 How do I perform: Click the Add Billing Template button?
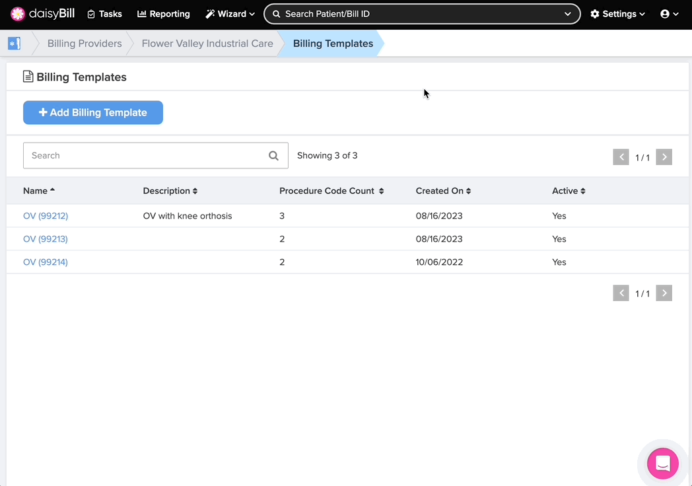(93, 113)
